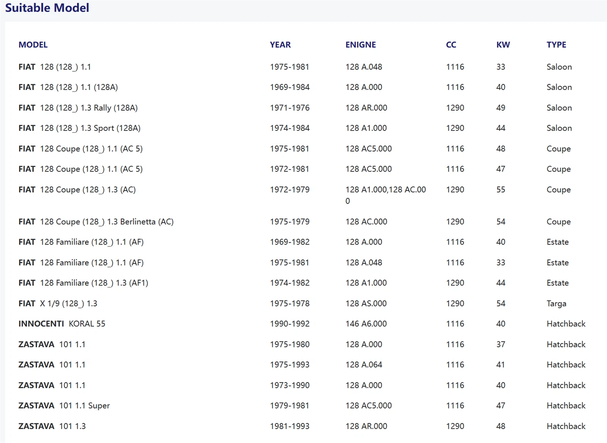
Task: Click year 1975-1980
Action: tap(290, 344)
